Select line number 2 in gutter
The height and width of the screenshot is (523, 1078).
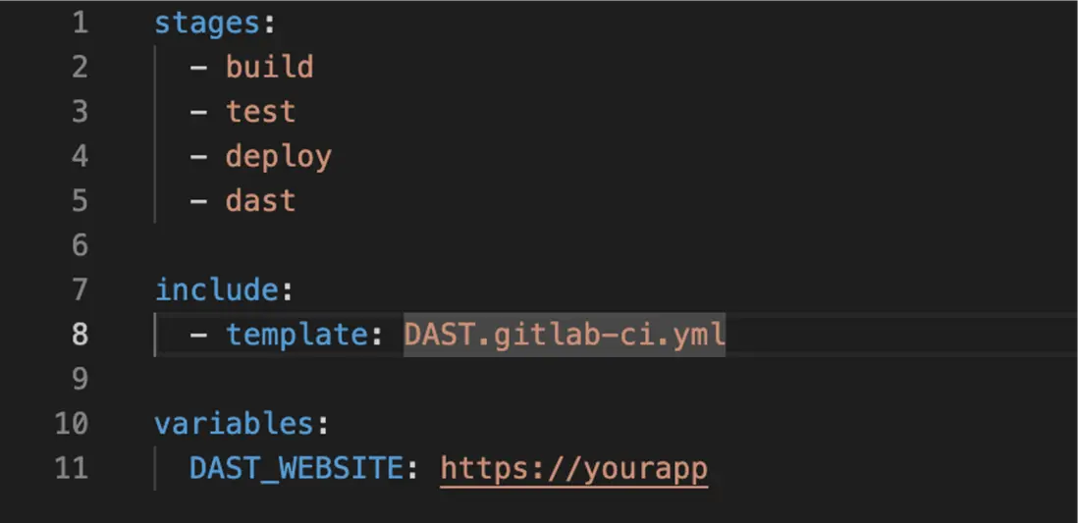[x=80, y=67]
